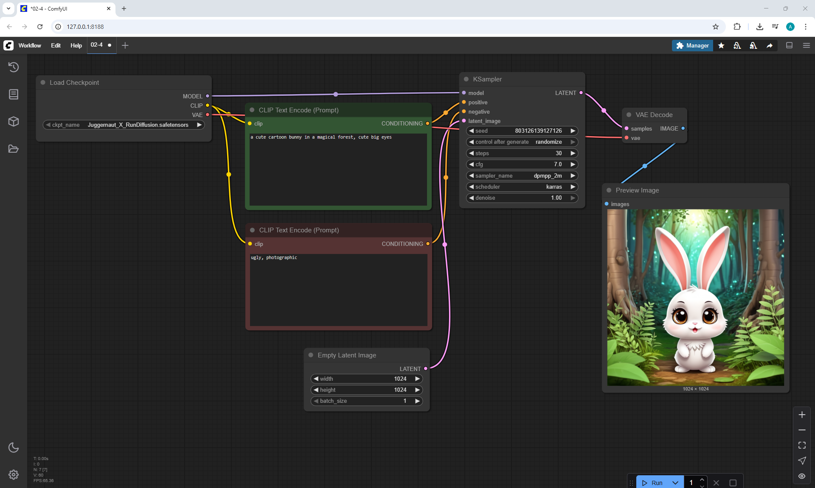Viewport: 815px width, 488px height.
Task: Open the node library sidebar icon
Action: point(14,94)
